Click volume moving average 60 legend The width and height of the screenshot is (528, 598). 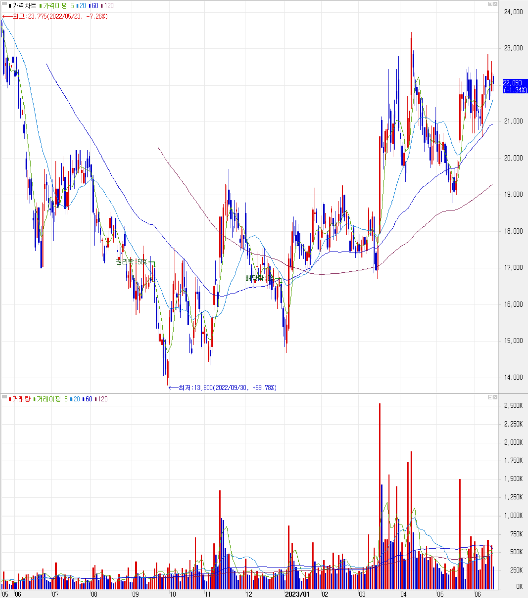tap(87, 399)
